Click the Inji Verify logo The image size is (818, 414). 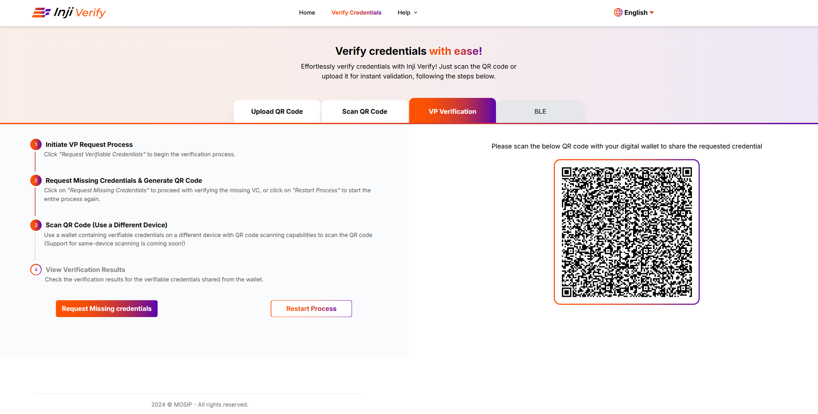pos(69,13)
